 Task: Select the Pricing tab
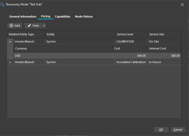coord(46,16)
